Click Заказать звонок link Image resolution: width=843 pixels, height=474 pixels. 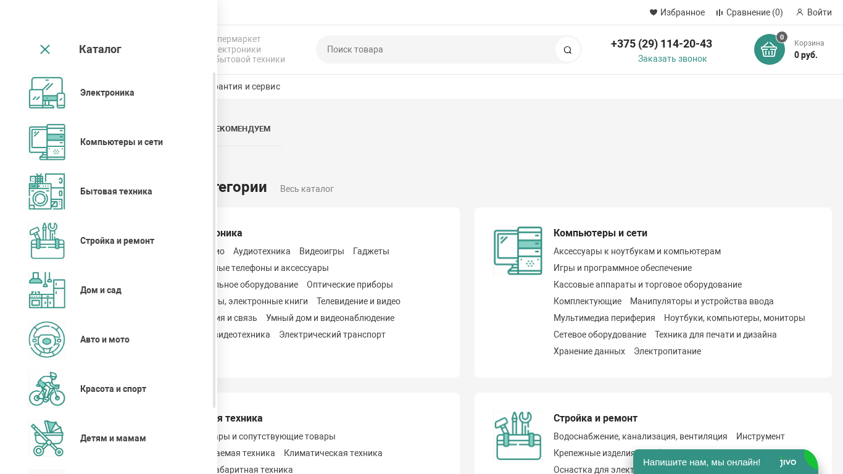[x=673, y=59]
